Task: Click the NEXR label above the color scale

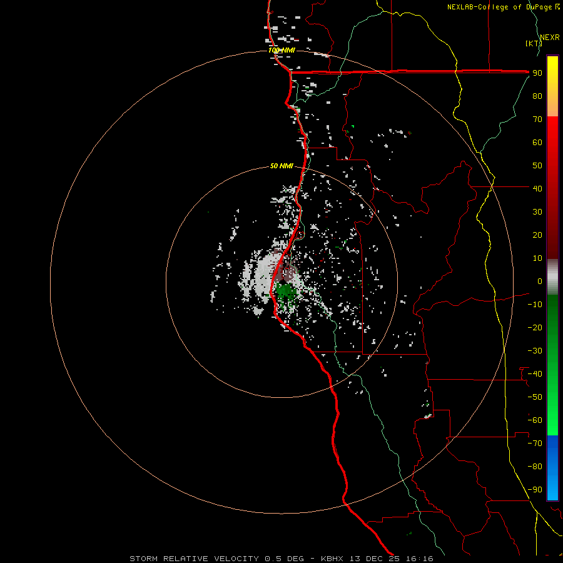Action: (549, 38)
